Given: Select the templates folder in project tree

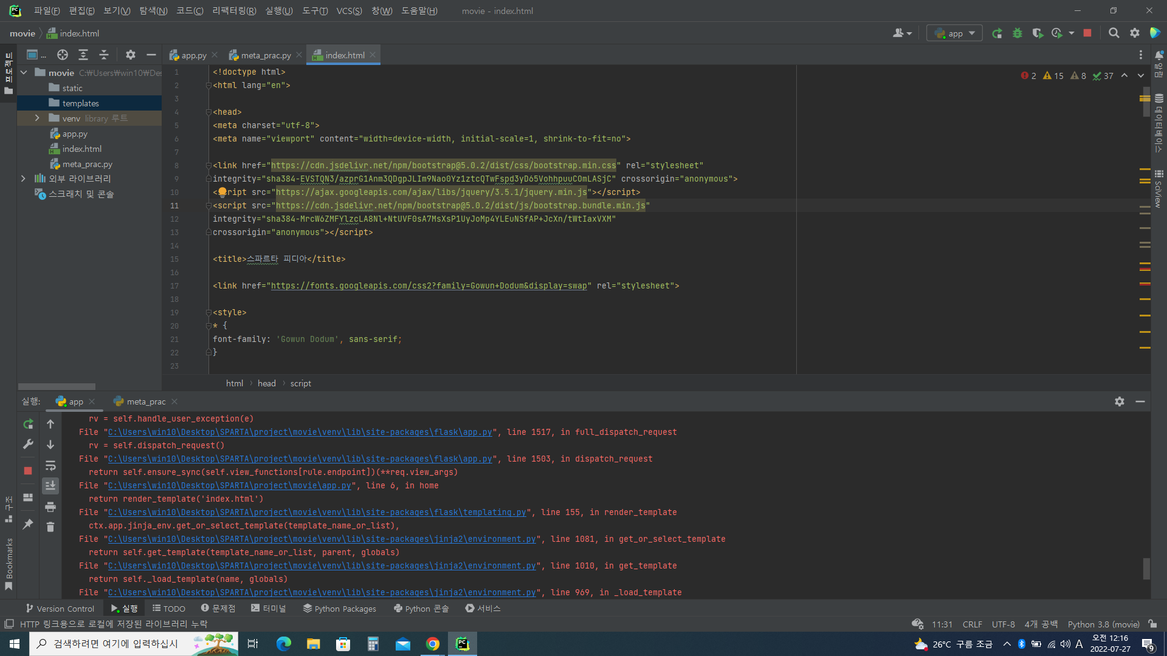Looking at the screenshot, I should click(89, 103).
